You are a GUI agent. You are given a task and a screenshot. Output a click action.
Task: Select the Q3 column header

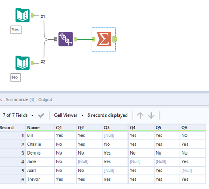[115, 128]
